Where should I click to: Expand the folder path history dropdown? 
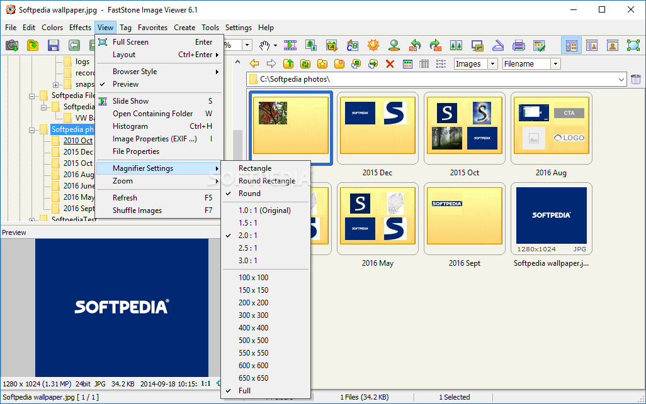(x=621, y=79)
